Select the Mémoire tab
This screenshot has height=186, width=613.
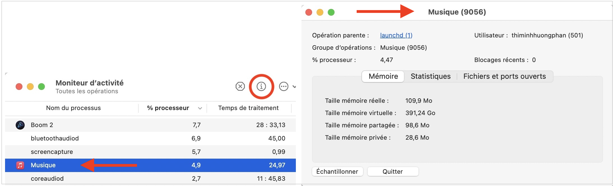point(383,76)
